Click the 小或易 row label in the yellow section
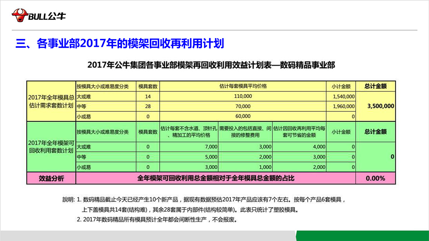This screenshot has width=429, height=241. coord(106,116)
